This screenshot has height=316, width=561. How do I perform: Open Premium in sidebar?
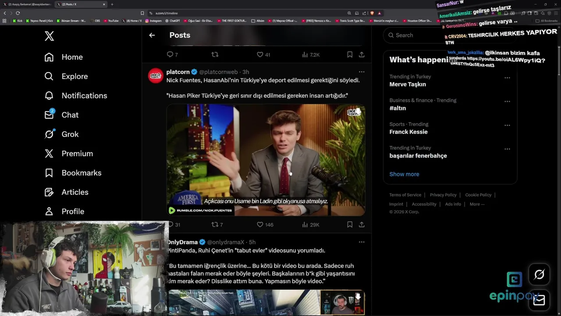point(69,154)
